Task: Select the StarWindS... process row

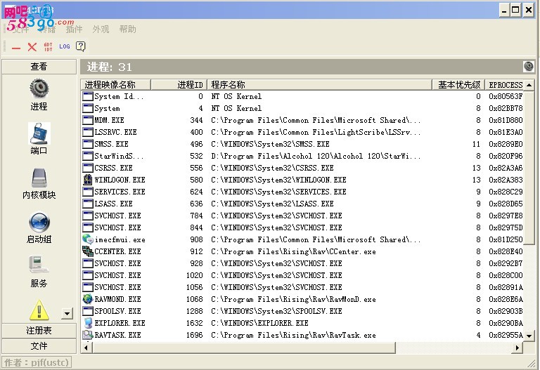Action: click(x=302, y=156)
